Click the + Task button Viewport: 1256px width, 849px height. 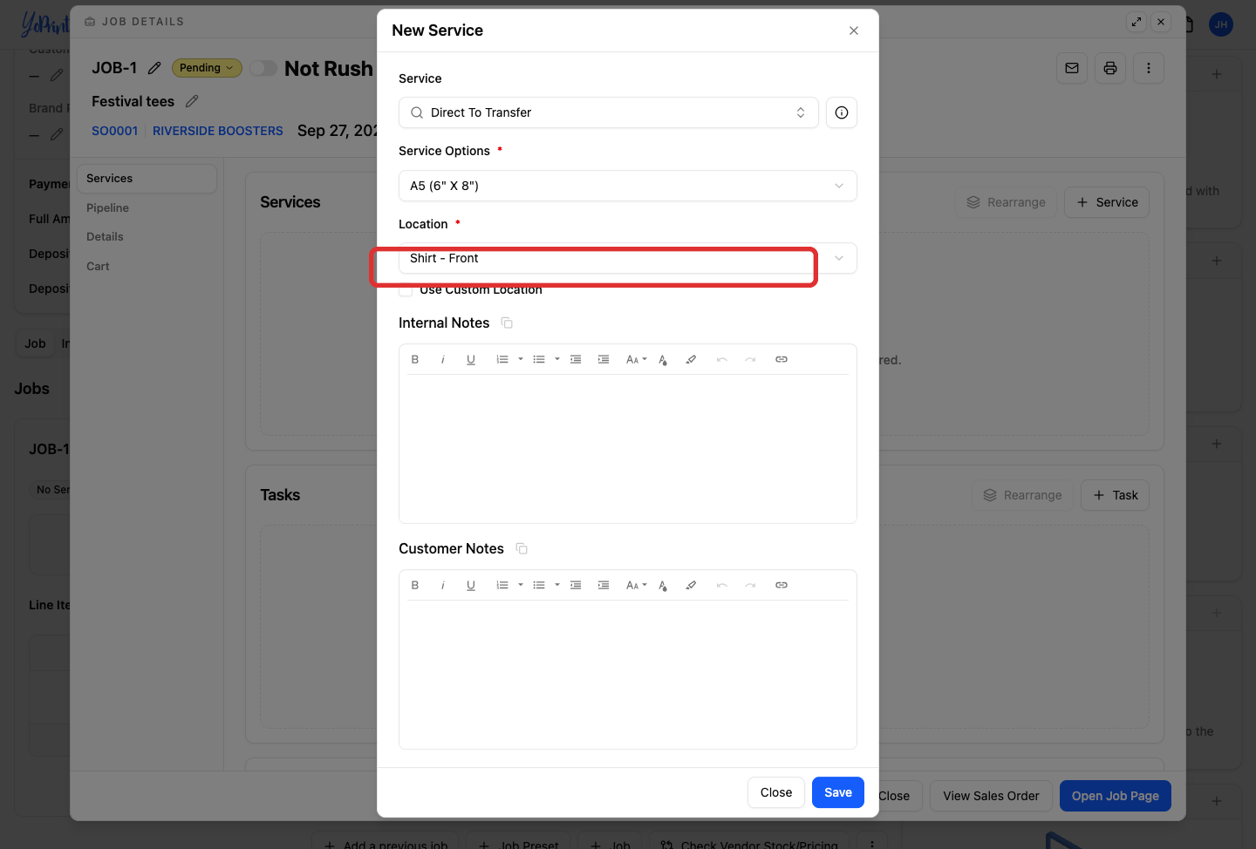click(x=1115, y=495)
